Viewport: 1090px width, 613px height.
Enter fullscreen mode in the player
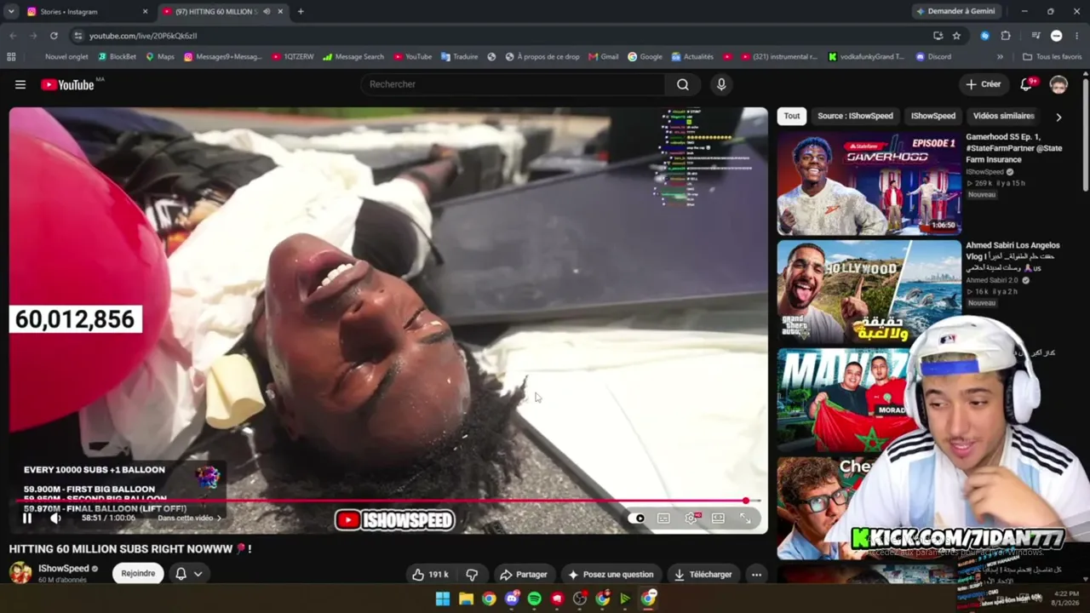(x=745, y=518)
